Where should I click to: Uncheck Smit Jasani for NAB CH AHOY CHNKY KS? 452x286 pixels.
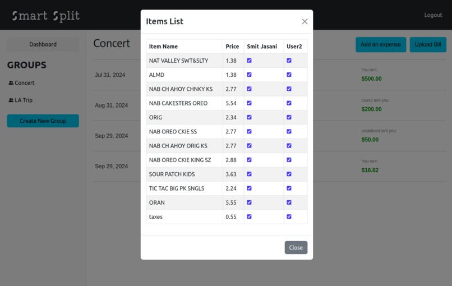coord(250,89)
